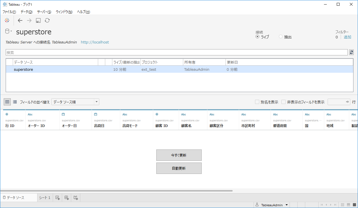The width and height of the screenshot is (358, 208).
Task: Click the Abc type icon above 顧客名
Action: (x=184, y=115)
